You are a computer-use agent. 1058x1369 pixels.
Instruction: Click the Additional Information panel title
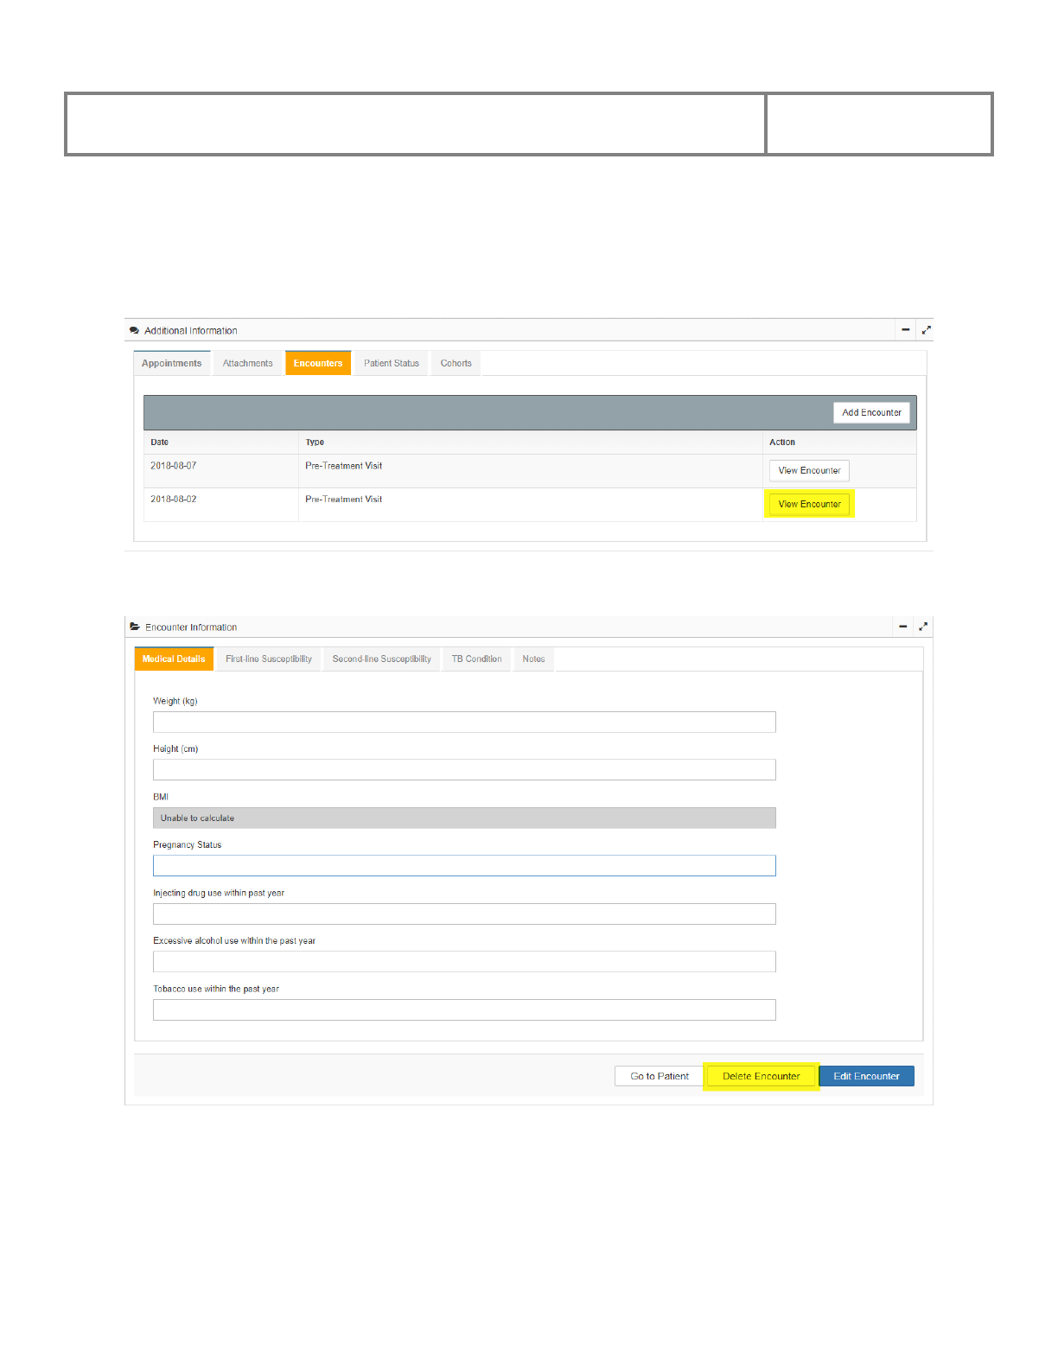[x=191, y=331]
